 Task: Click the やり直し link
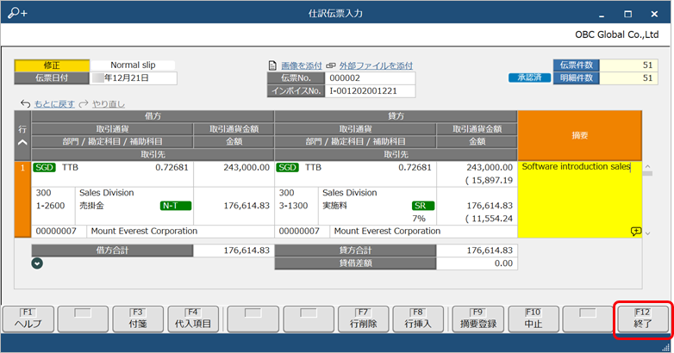point(109,104)
